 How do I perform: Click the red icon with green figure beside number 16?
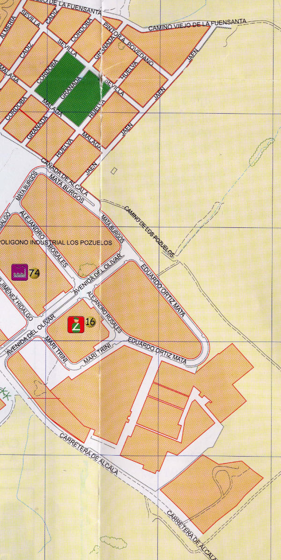click(x=76, y=324)
